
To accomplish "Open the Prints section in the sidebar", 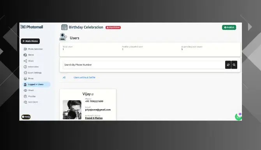I will [28, 78].
